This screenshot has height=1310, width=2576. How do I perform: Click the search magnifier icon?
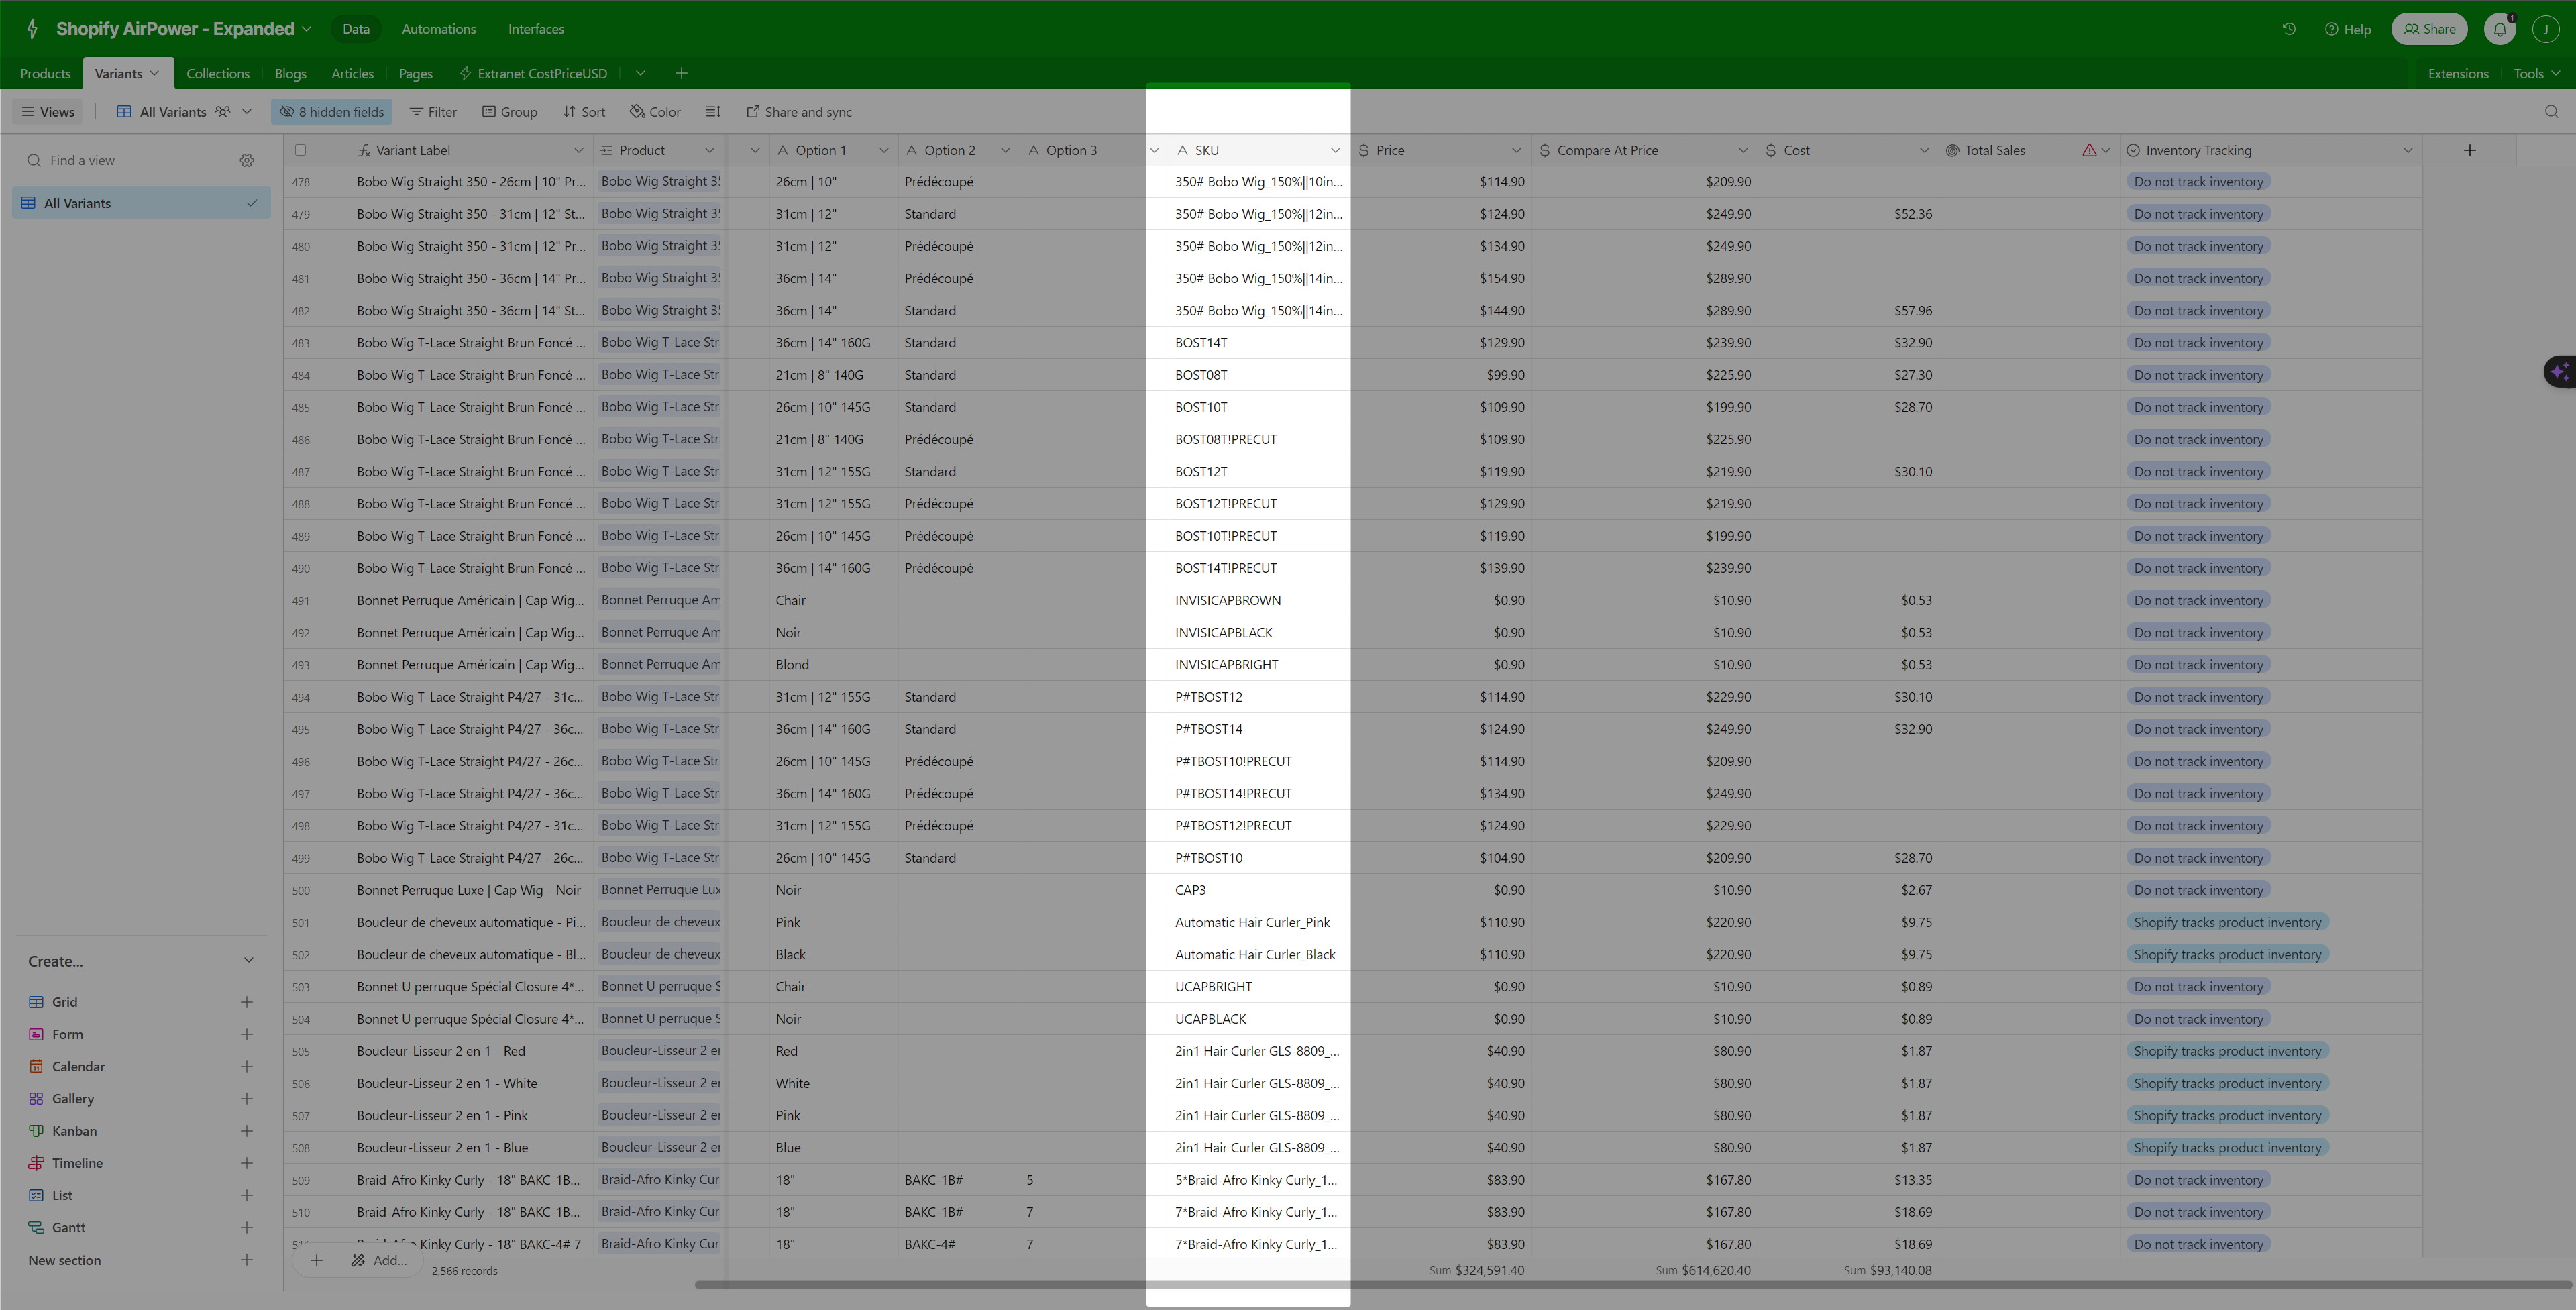click(2551, 112)
